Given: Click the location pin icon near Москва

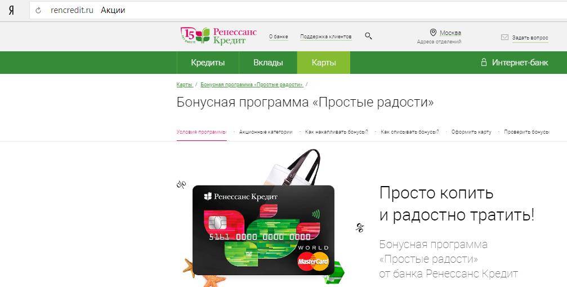Looking at the screenshot, I should click(433, 33).
